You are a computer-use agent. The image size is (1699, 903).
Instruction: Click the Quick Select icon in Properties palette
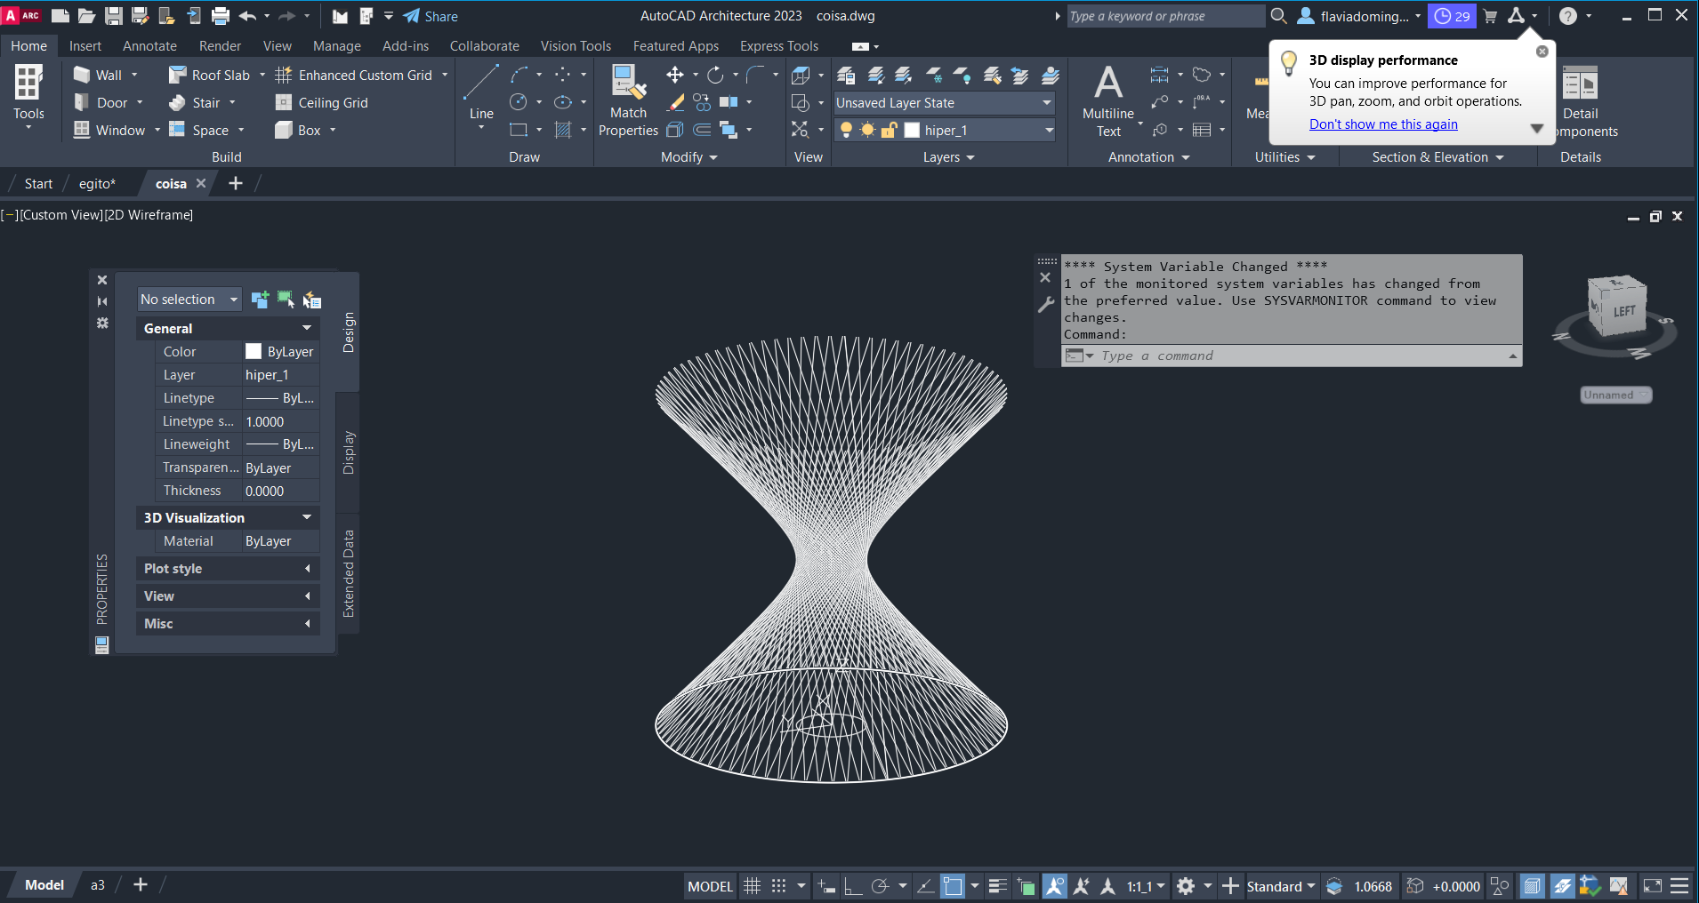click(x=311, y=300)
